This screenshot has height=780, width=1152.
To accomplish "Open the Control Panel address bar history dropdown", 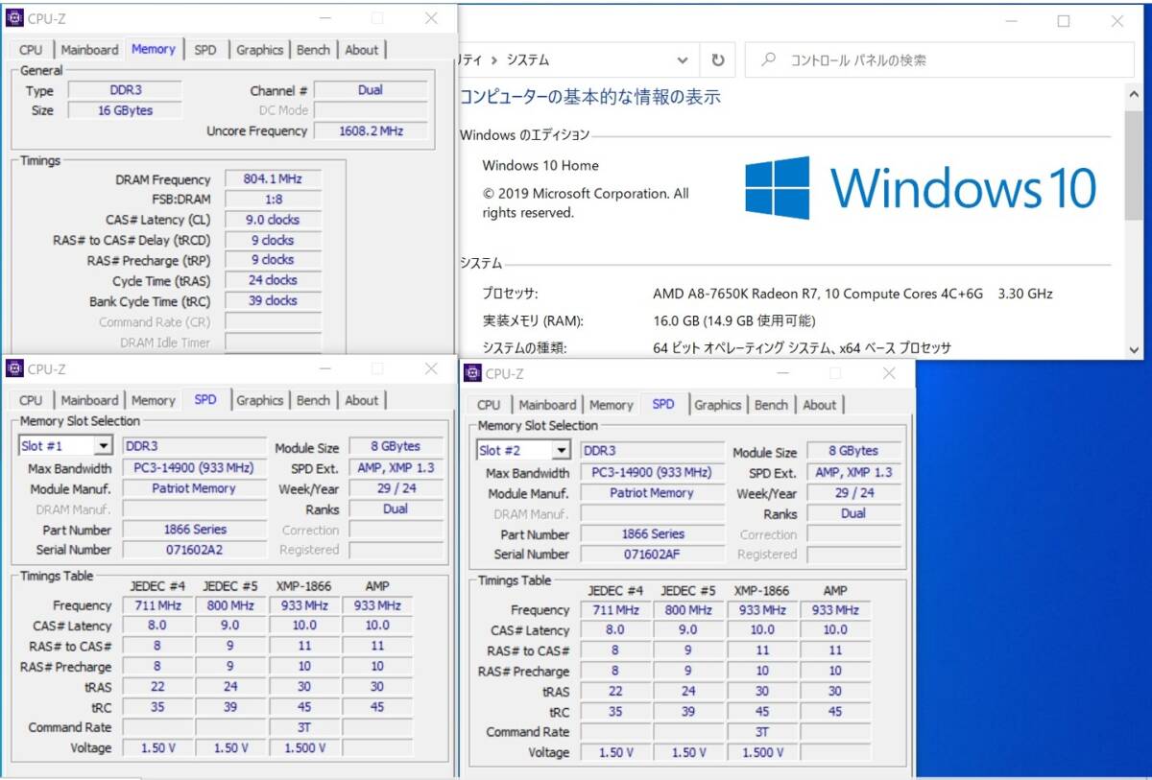I will click(x=682, y=60).
